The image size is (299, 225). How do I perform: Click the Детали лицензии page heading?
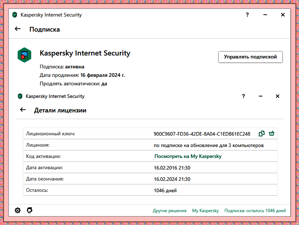click(x=60, y=110)
